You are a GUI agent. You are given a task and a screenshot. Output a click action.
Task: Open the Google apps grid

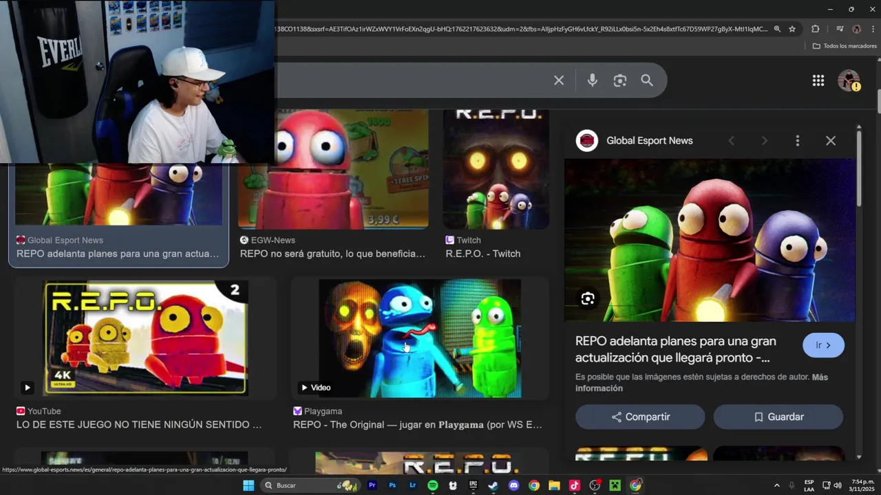click(818, 80)
